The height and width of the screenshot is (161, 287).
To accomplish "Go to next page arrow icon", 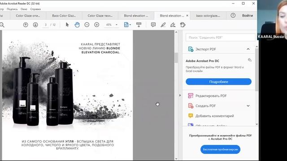I will (x=35, y=25).
